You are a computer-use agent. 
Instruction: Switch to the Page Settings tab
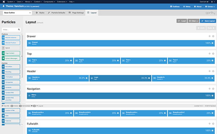[x=76, y=13]
